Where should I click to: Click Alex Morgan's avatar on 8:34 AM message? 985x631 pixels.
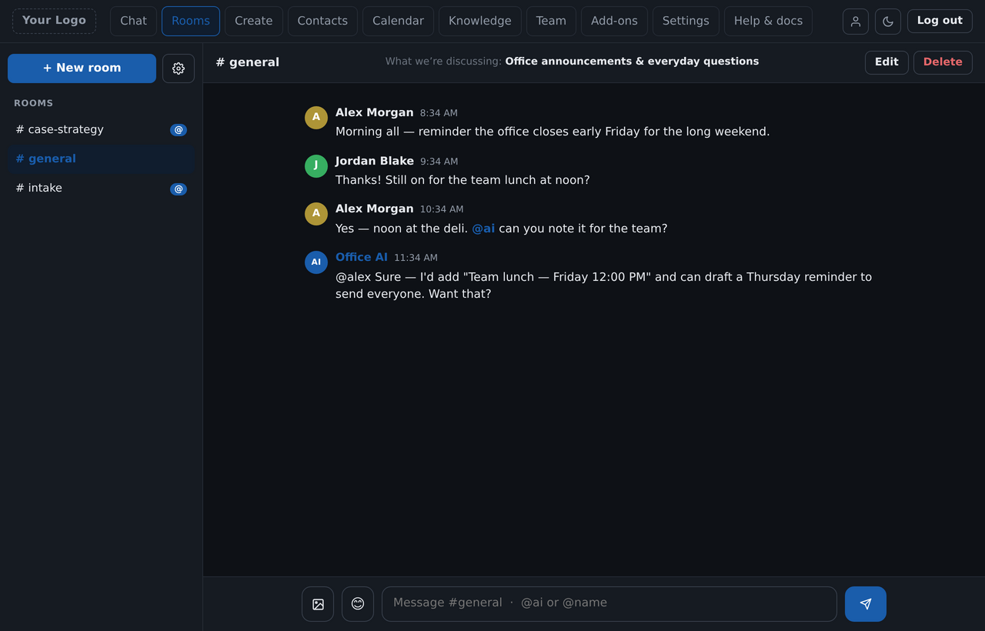[x=316, y=118]
